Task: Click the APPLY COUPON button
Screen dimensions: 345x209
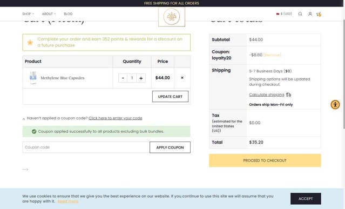Action: pos(170,147)
